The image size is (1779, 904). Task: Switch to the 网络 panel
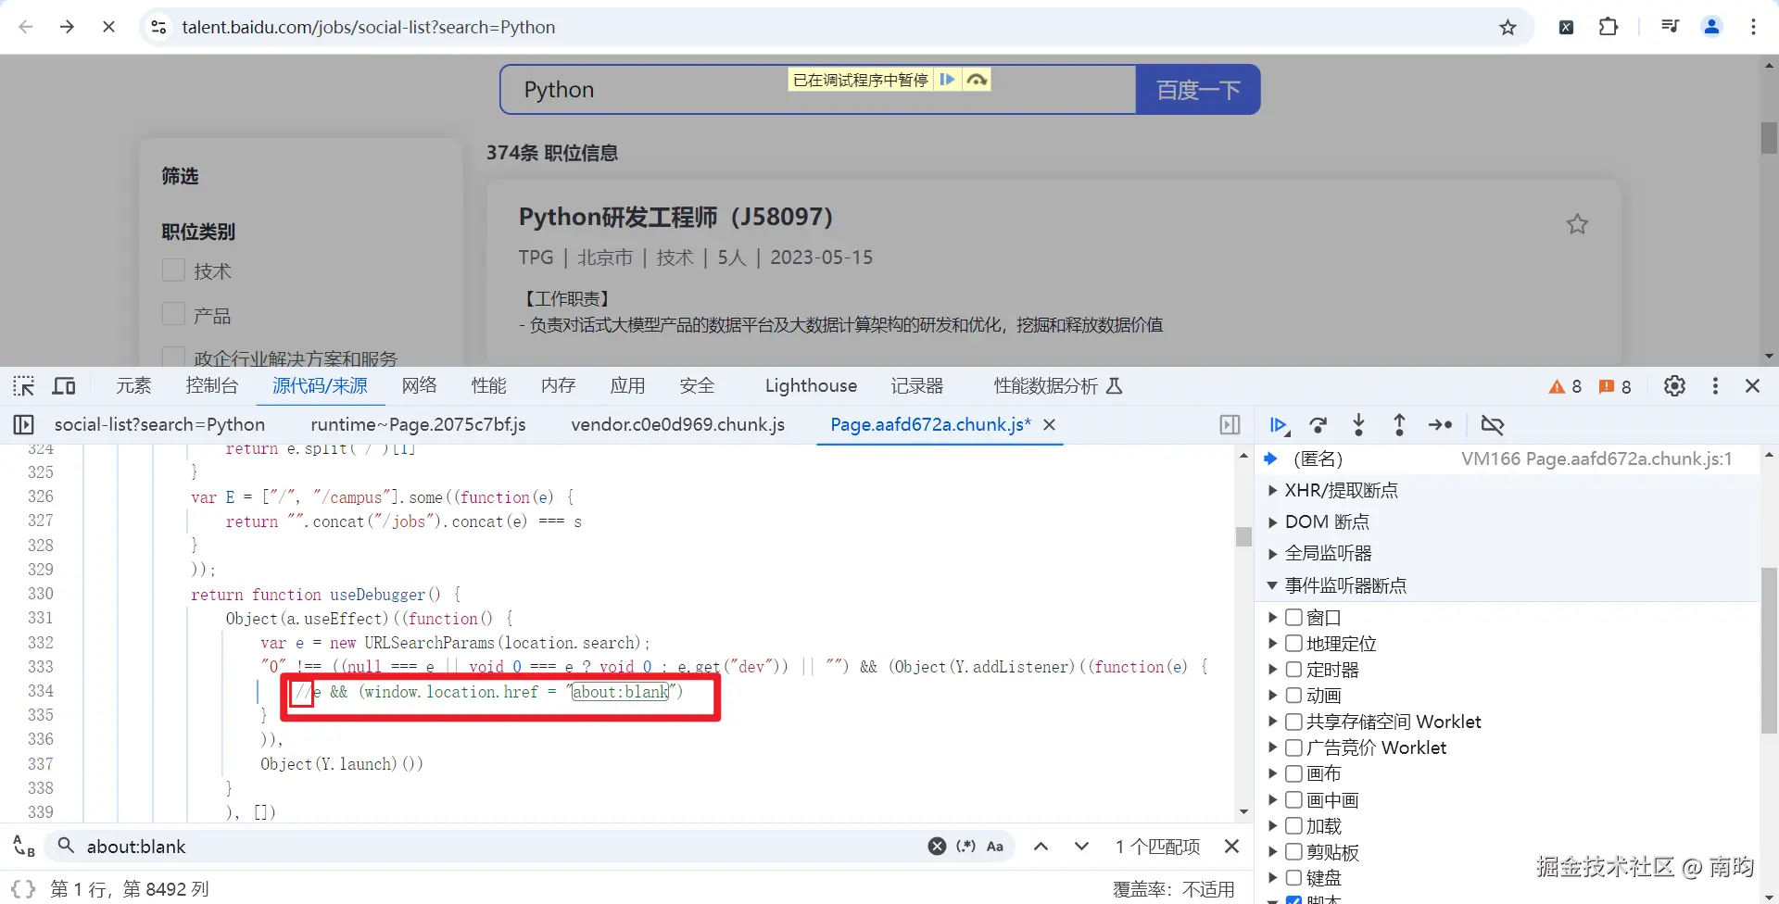[x=419, y=385]
